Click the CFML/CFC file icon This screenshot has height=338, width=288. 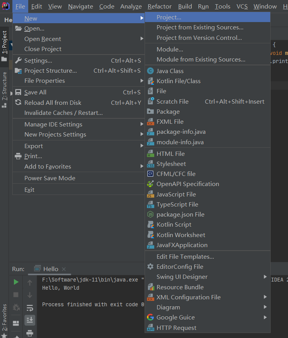(x=150, y=174)
